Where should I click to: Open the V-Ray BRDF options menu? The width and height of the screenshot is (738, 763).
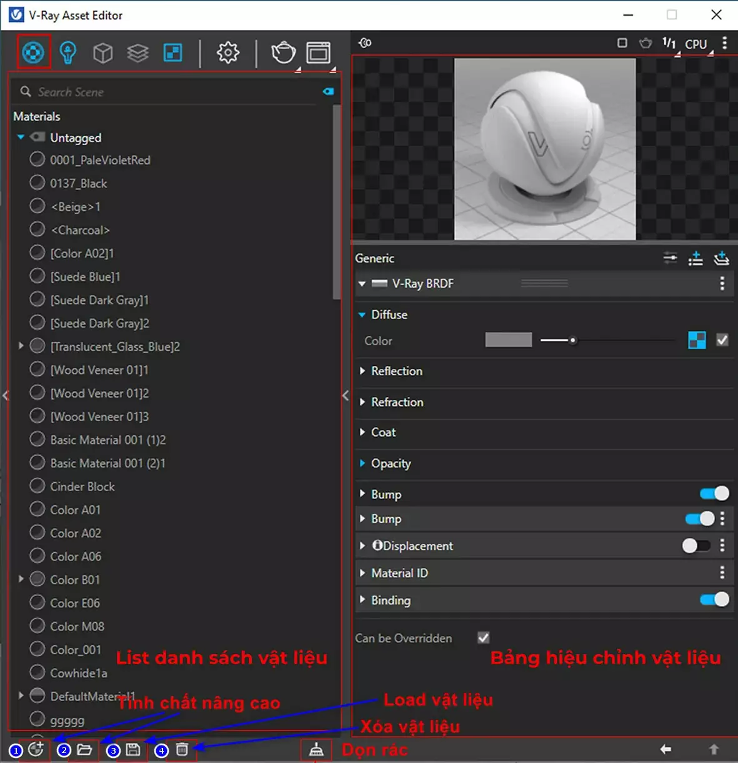coord(722,283)
